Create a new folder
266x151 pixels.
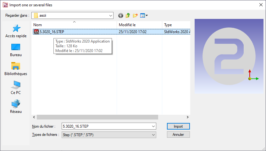point(136,15)
